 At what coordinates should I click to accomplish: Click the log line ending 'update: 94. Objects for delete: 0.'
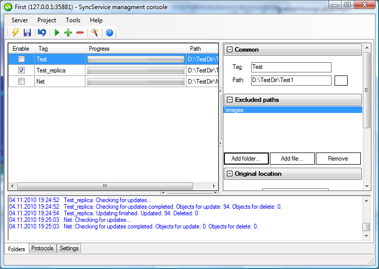tap(145, 207)
